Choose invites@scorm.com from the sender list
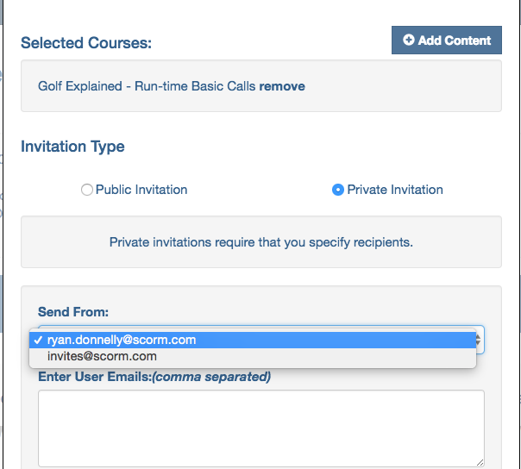Image resolution: width=521 pixels, height=469 pixels. click(x=102, y=356)
